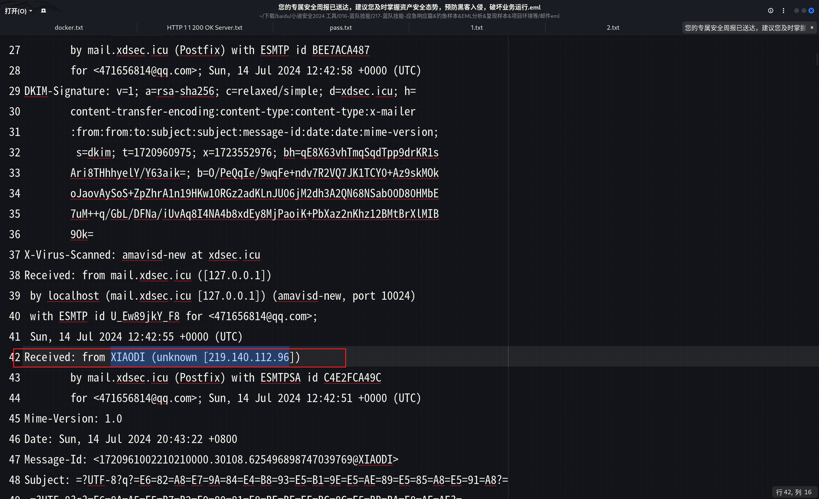Switch to the docker.txt tab
The height and width of the screenshot is (499, 819).
pos(68,28)
